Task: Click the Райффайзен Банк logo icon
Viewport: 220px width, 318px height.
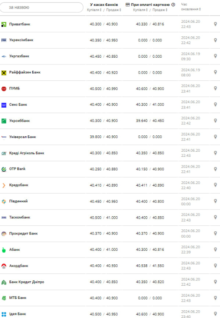Action: tap(4, 73)
